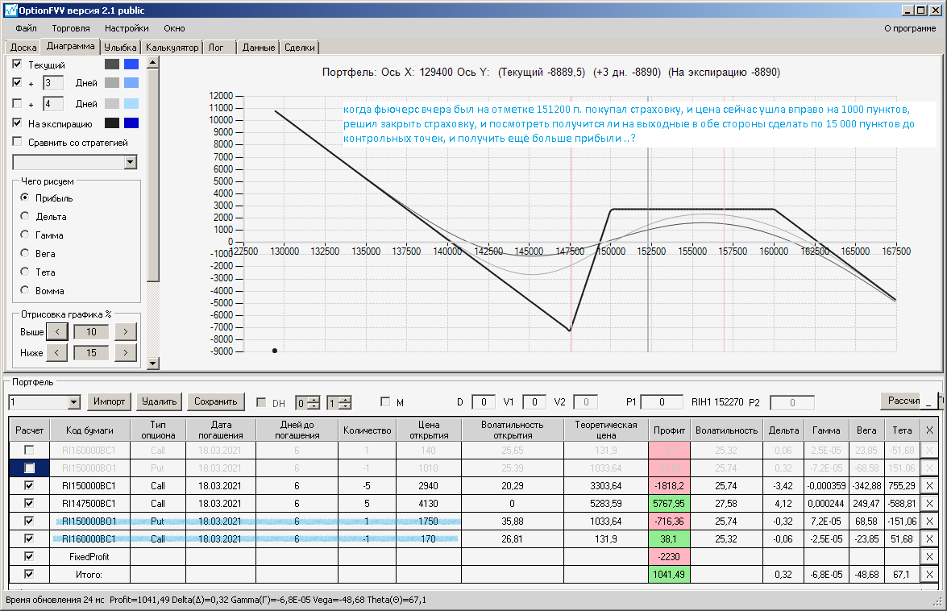
Task: Click the Текущий blue color swatch
Action: [131, 64]
